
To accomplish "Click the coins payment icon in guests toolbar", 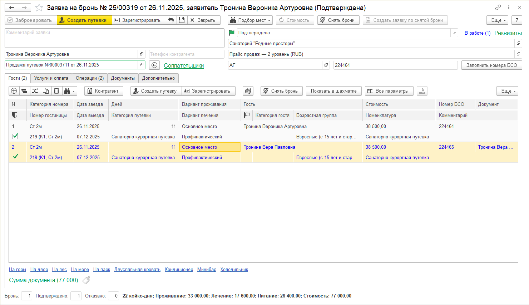I will [248, 91].
